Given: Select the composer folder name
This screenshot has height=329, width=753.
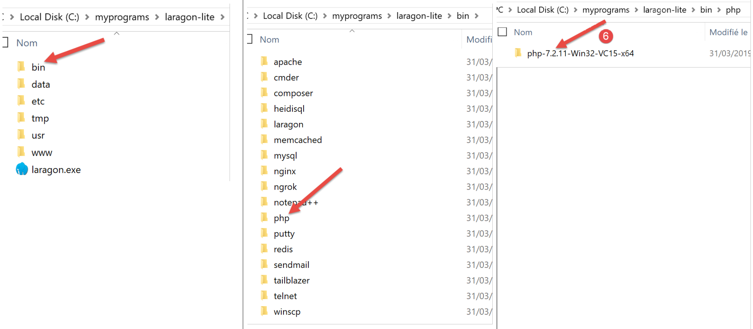Looking at the screenshot, I should pyautogui.click(x=293, y=93).
